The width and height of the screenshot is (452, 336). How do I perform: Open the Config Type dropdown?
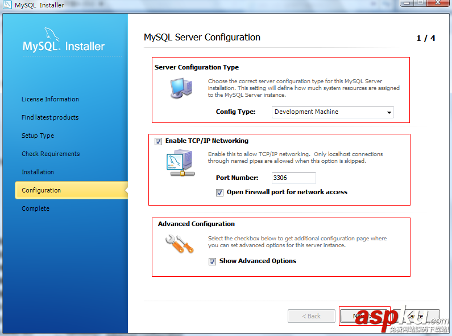(333, 112)
